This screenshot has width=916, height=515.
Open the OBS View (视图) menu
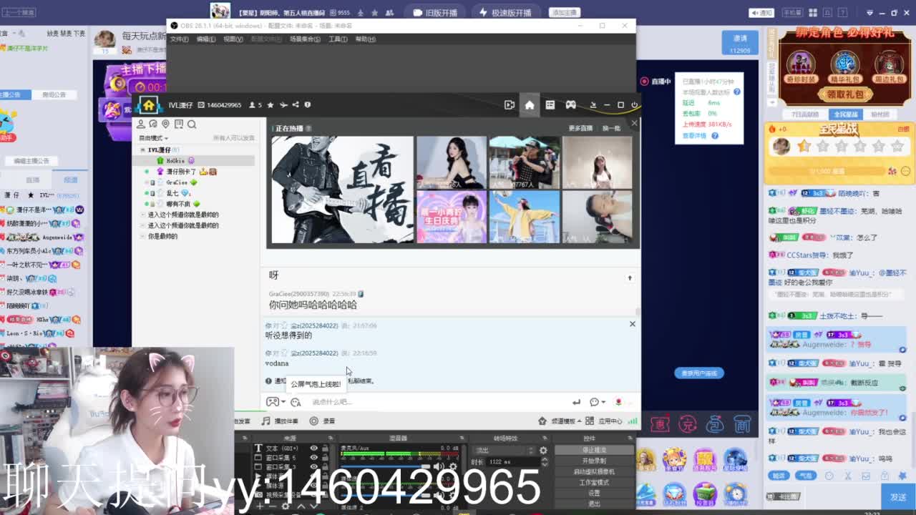[233, 39]
